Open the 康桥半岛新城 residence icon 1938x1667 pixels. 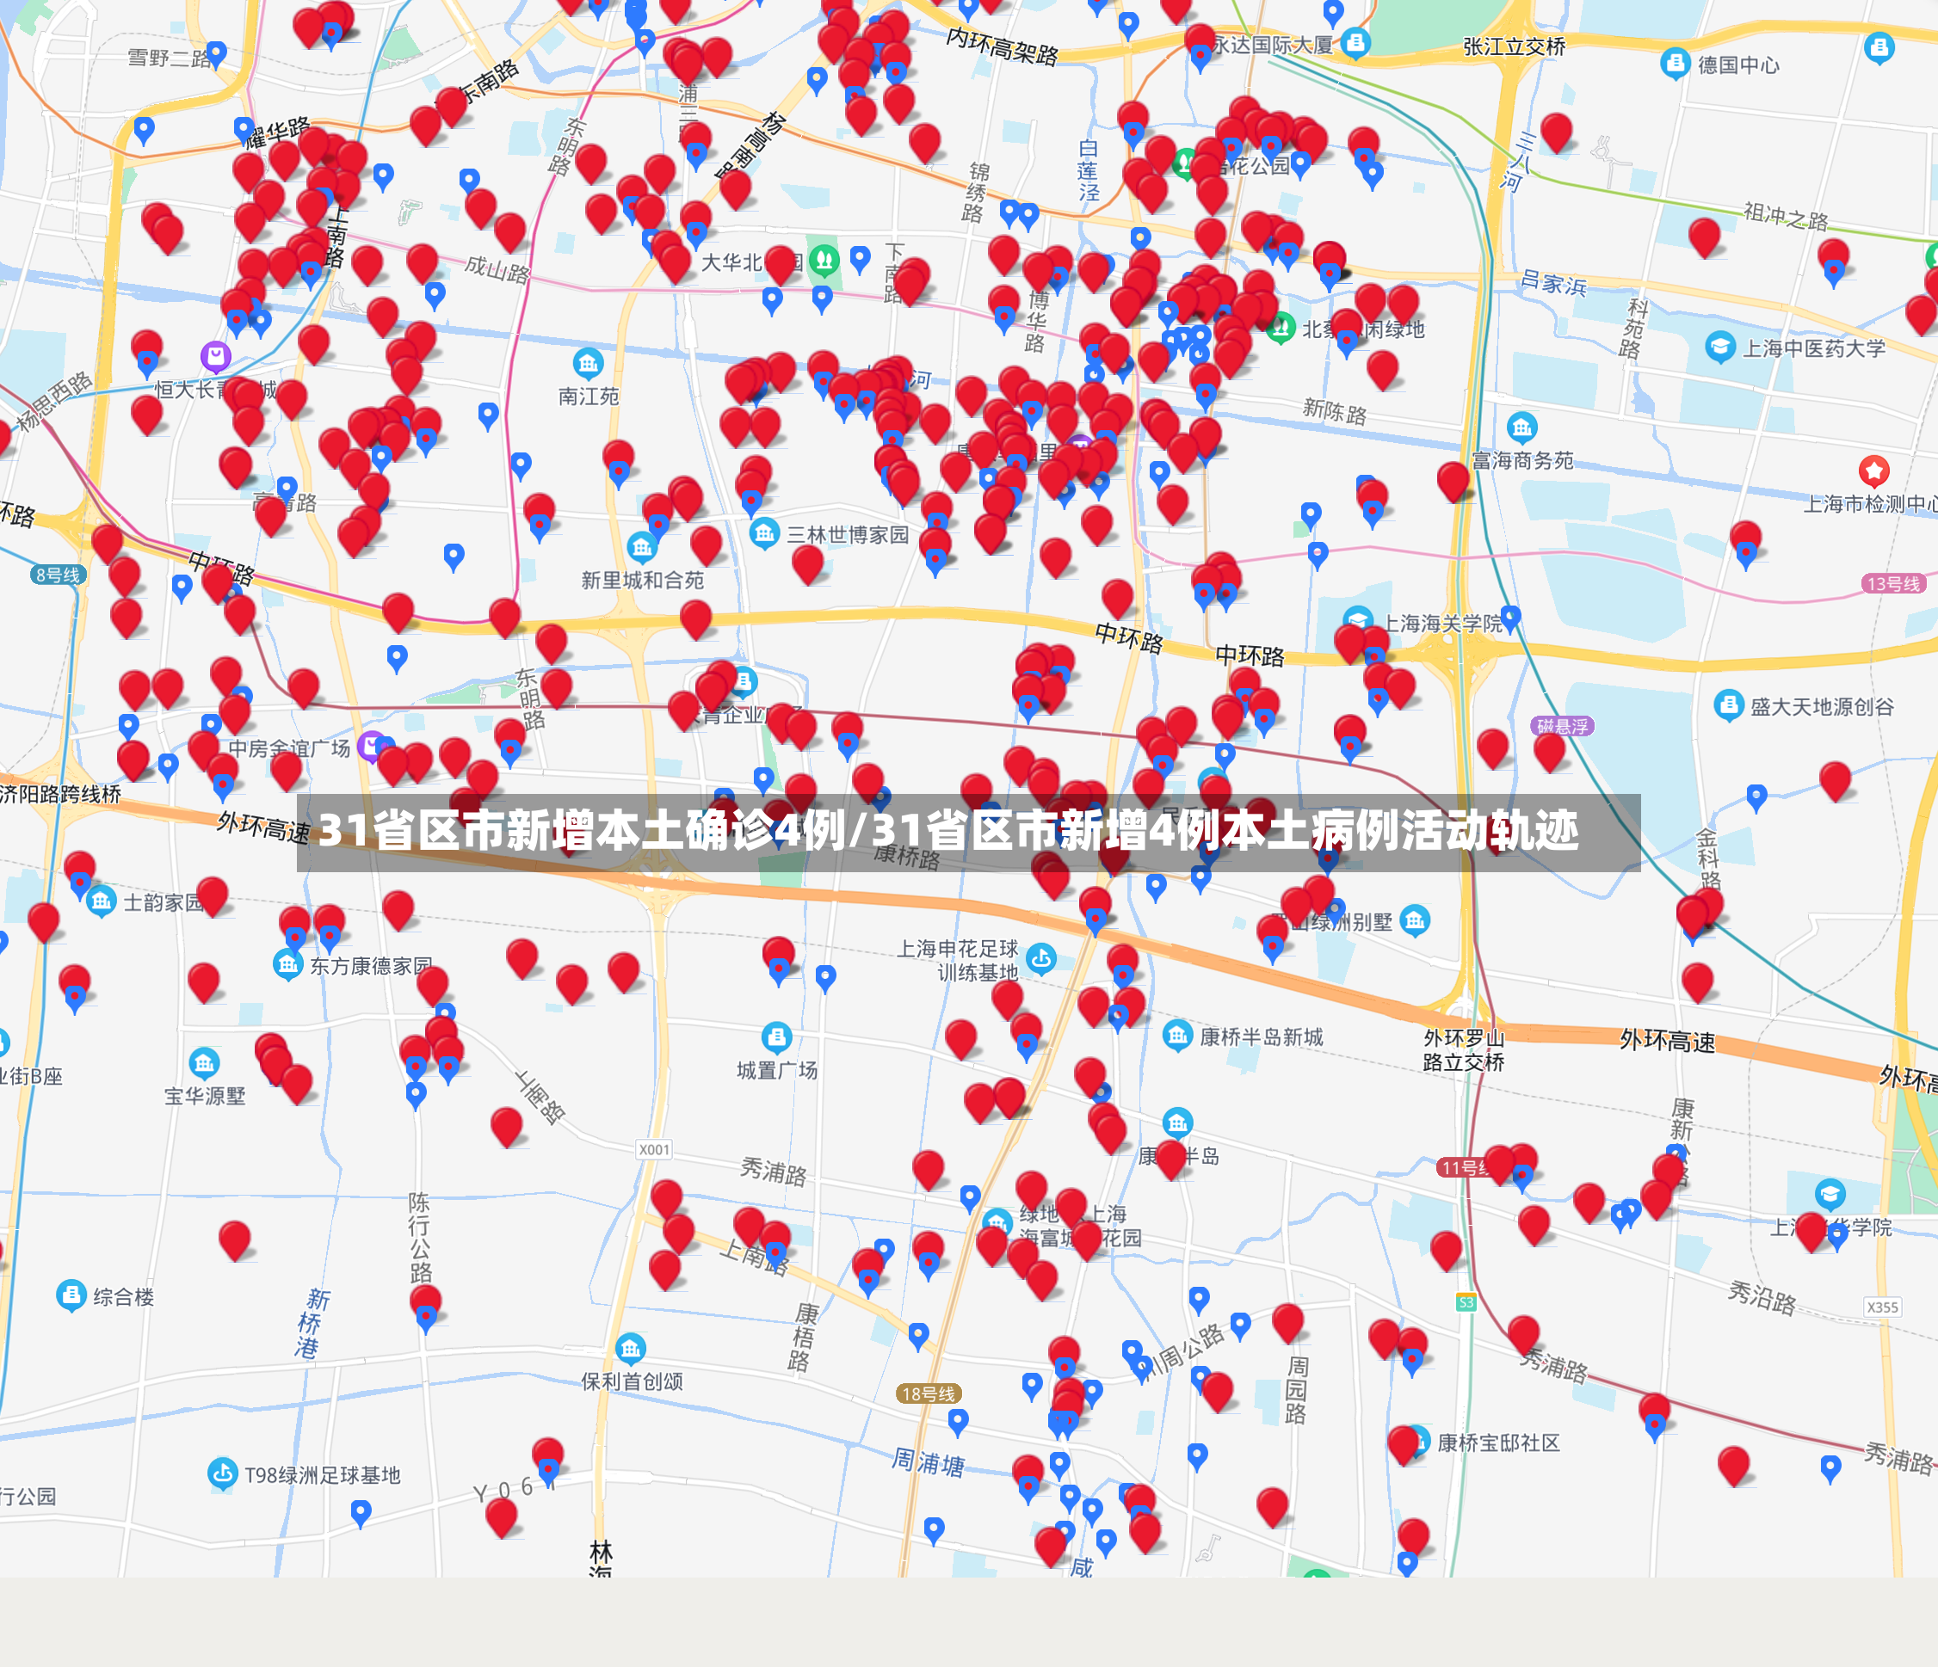pos(1176,1035)
